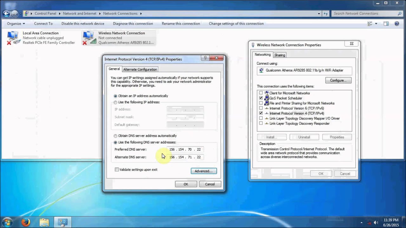Click Rename this connection

click(181, 23)
